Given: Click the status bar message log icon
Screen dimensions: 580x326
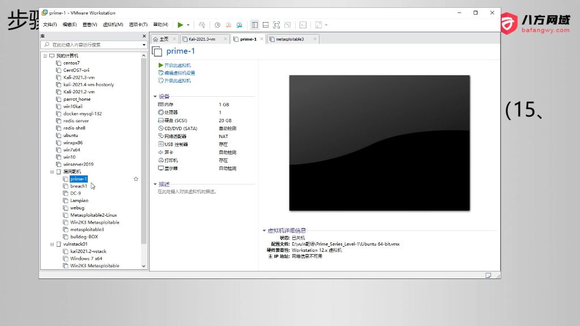Looking at the screenshot, I should [x=488, y=276].
